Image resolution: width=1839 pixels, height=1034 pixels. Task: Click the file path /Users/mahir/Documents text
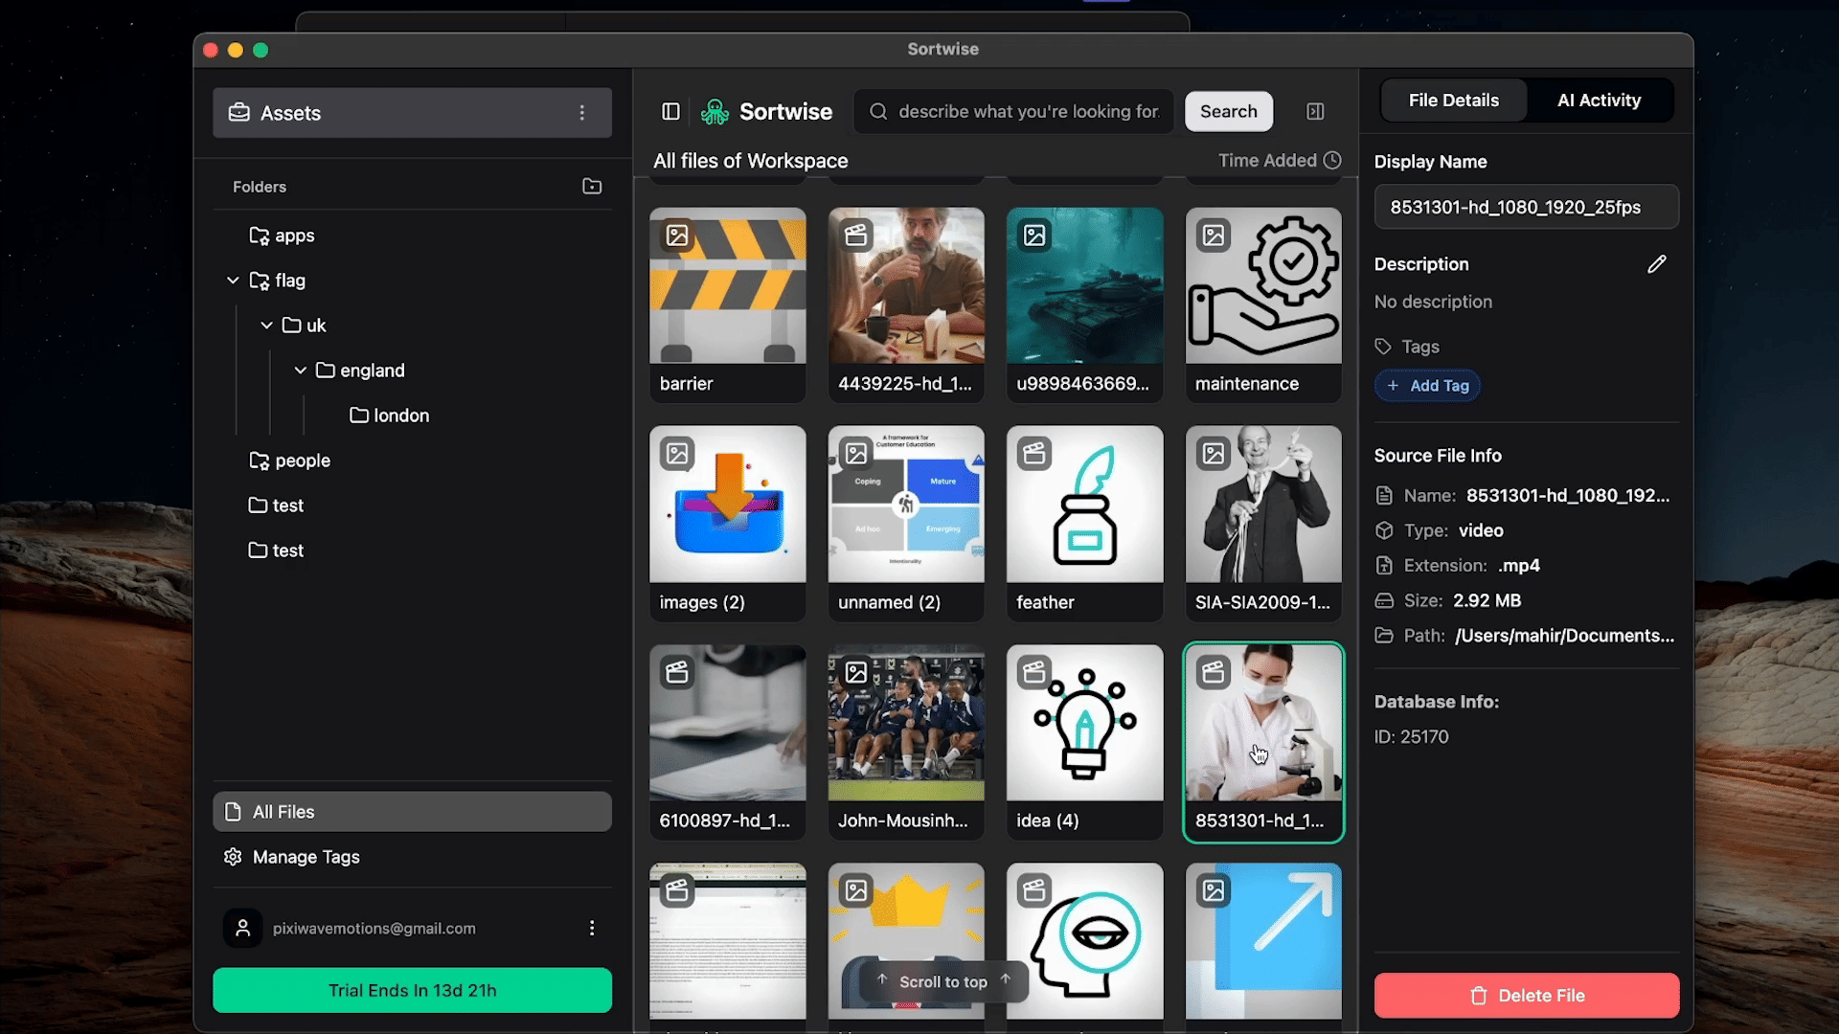click(x=1565, y=636)
